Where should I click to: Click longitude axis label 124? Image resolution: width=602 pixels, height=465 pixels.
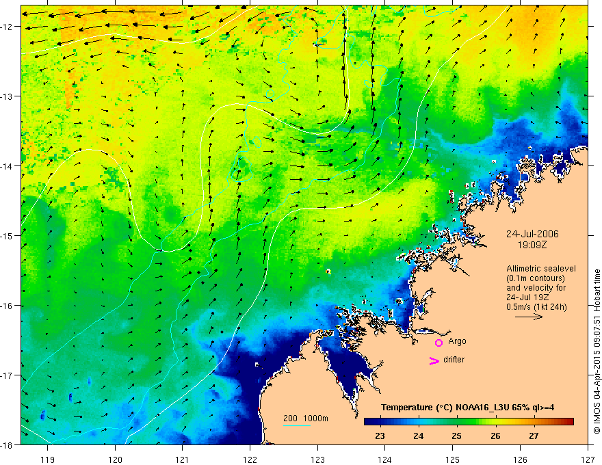click(x=385, y=460)
